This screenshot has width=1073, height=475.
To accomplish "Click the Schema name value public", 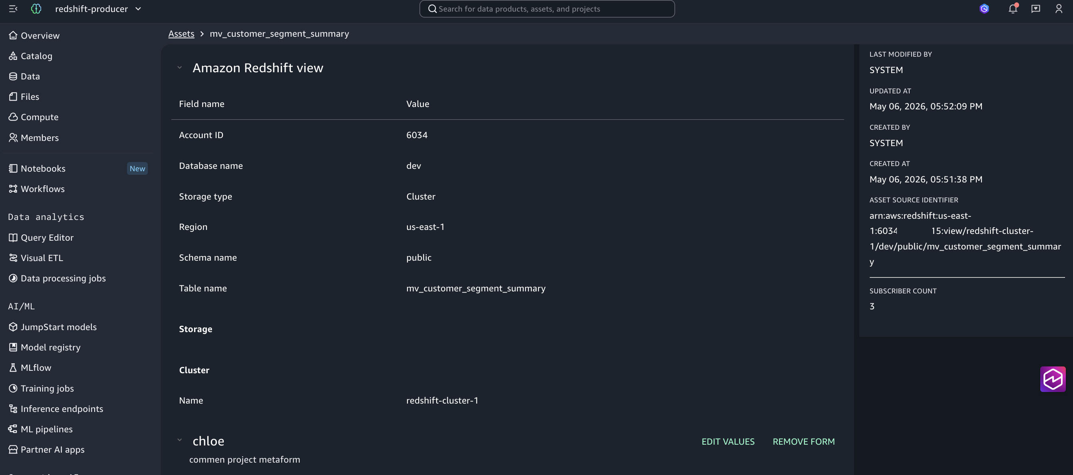I will (419, 258).
